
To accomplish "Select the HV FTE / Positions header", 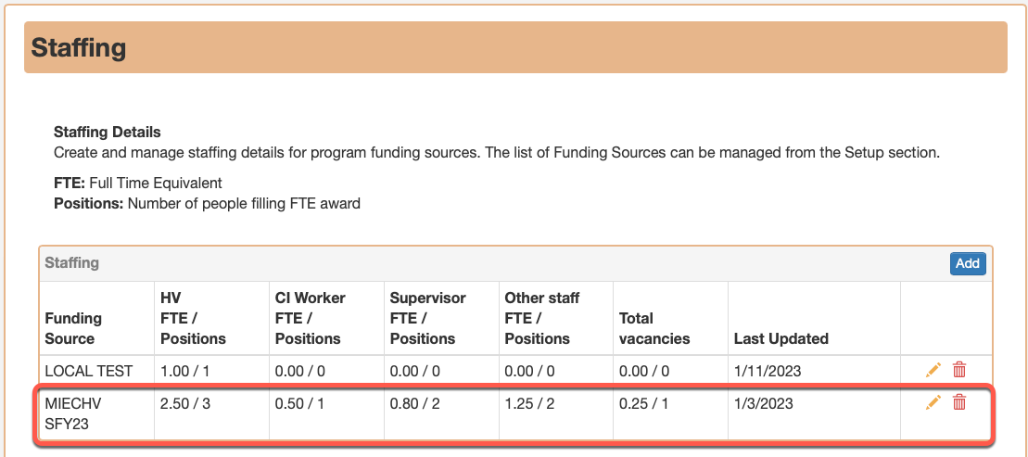I will (x=194, y=319).
